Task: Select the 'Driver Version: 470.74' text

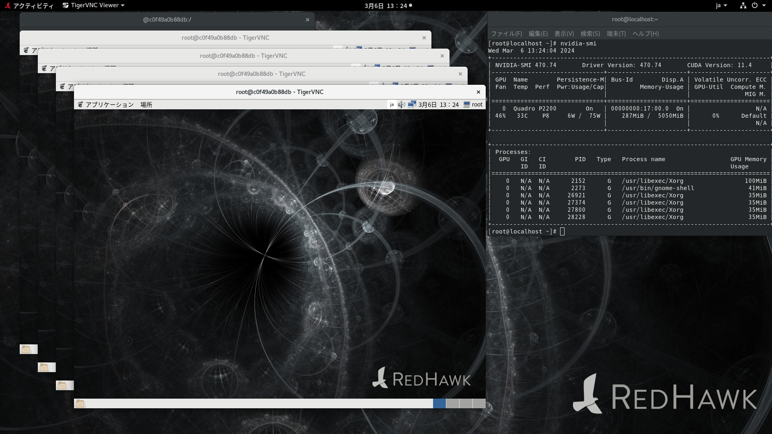Action: 622,65
